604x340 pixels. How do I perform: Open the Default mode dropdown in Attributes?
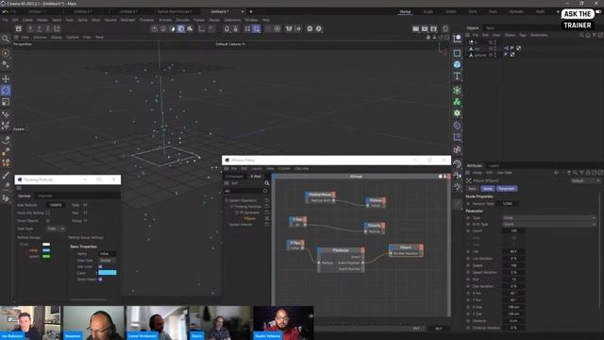(585, 180)
